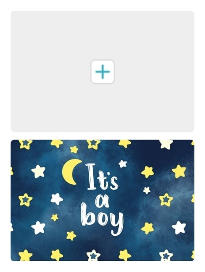The height and width of the screenshot is (272, 205).
Task: Open the "It's a boy" card design
Action: pyautogui.click(x=102, y=200)
